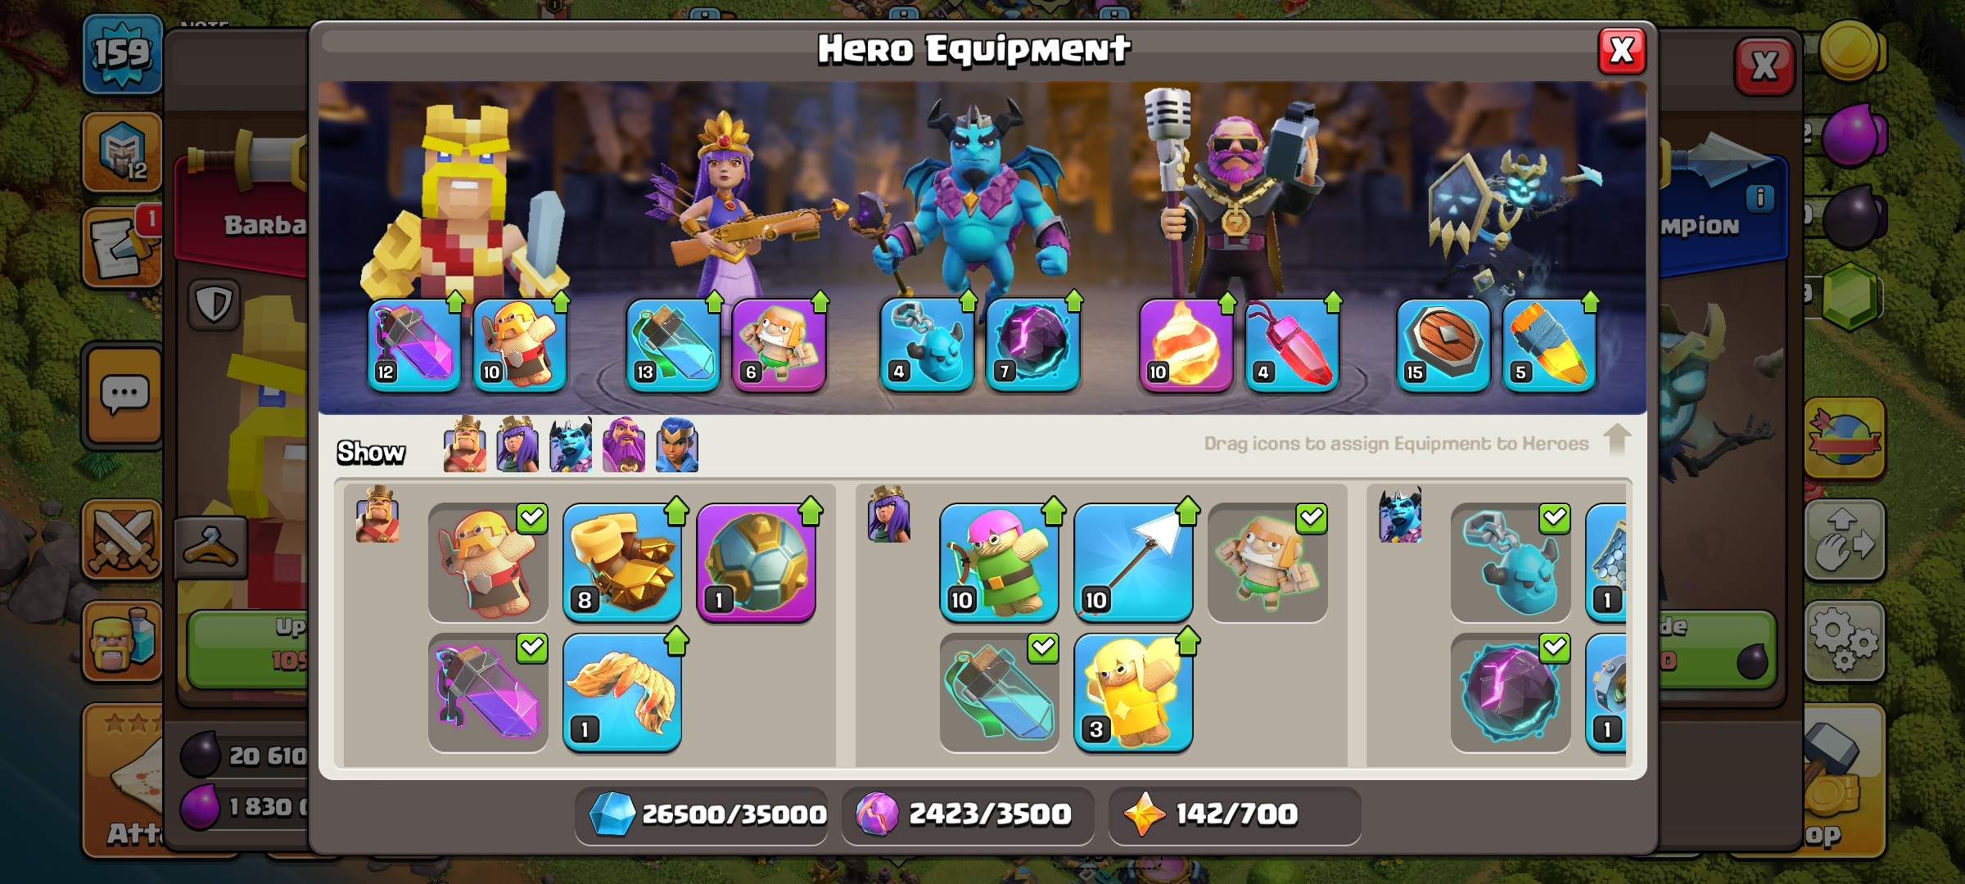
Task: Filter by Archer Queen in Show row
Action: 517,444
